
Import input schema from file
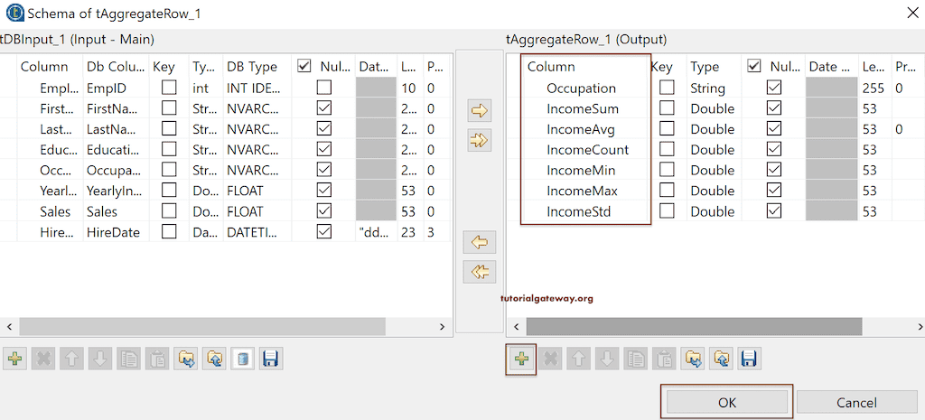tap(186, 358)
